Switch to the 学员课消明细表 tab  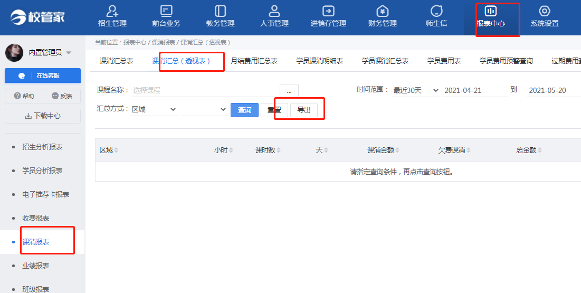[x=319, y=61]
